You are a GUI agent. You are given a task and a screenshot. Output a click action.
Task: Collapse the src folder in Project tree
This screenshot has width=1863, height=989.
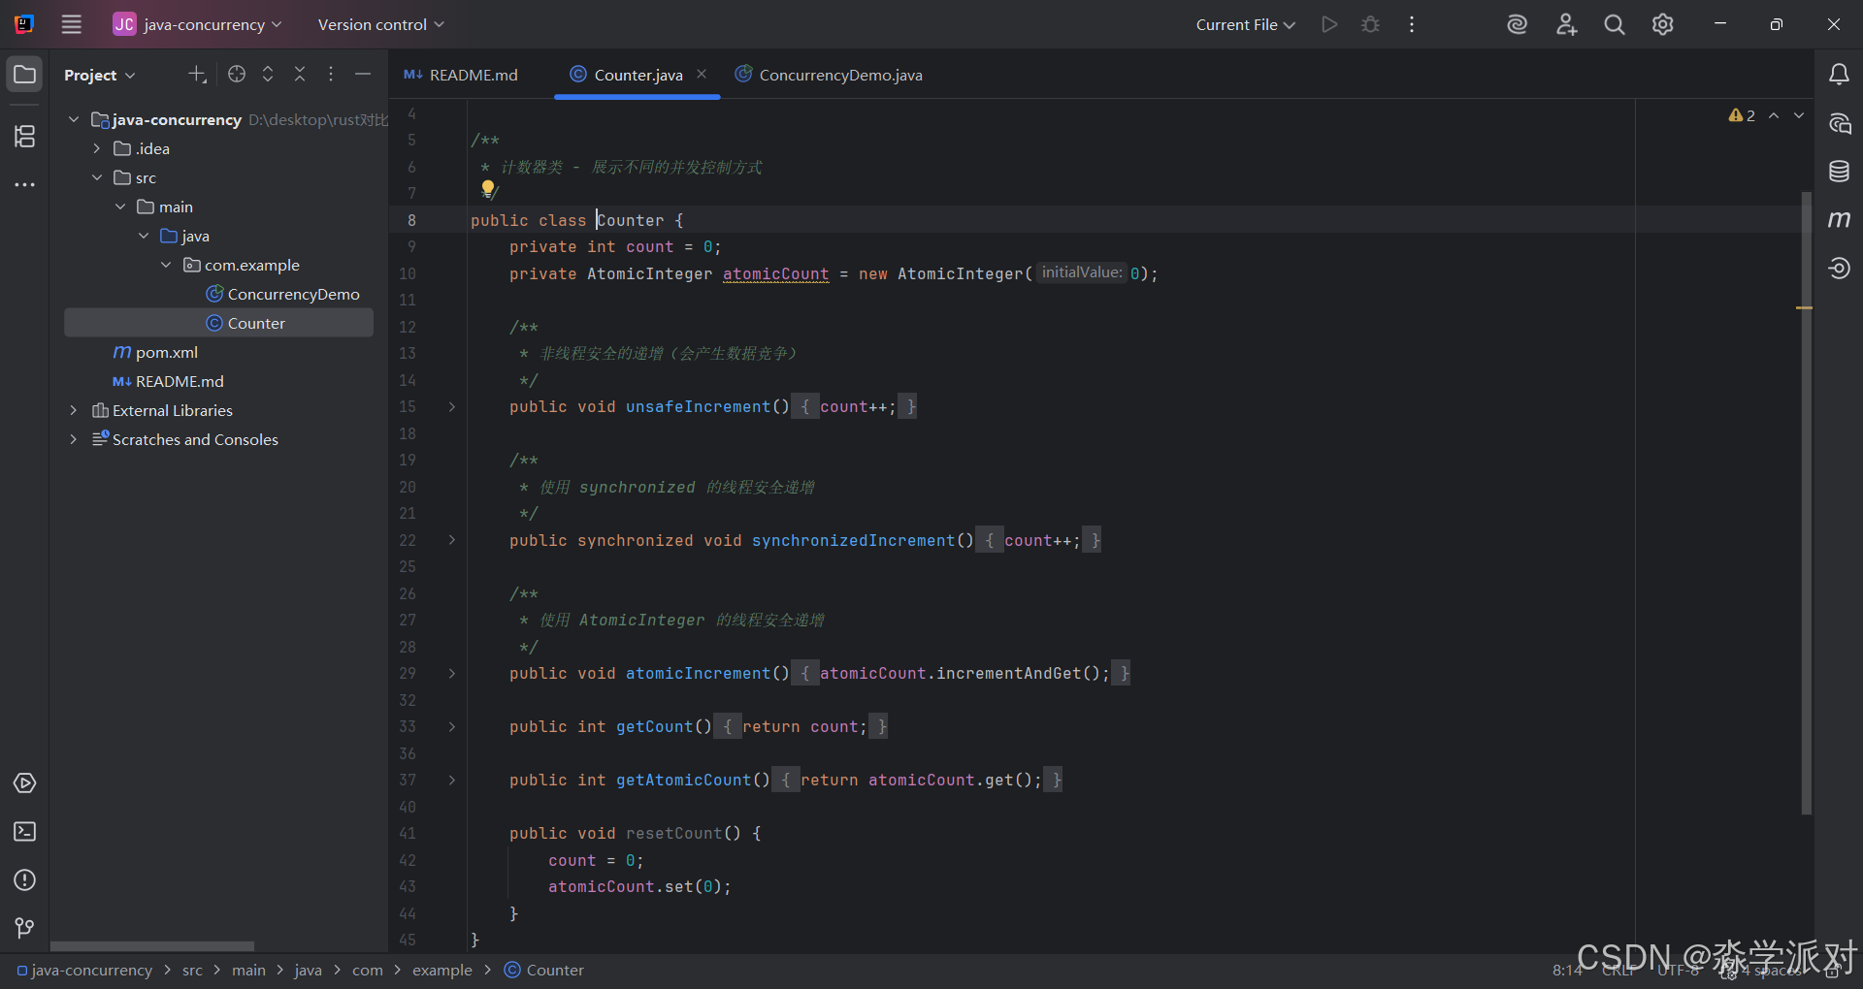click(x=97, y=177)
